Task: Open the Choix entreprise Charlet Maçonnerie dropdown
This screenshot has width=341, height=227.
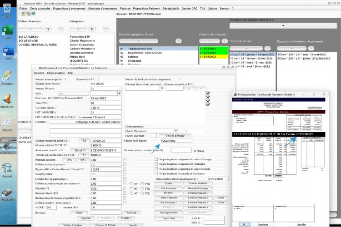Action: tap(176, 131)
